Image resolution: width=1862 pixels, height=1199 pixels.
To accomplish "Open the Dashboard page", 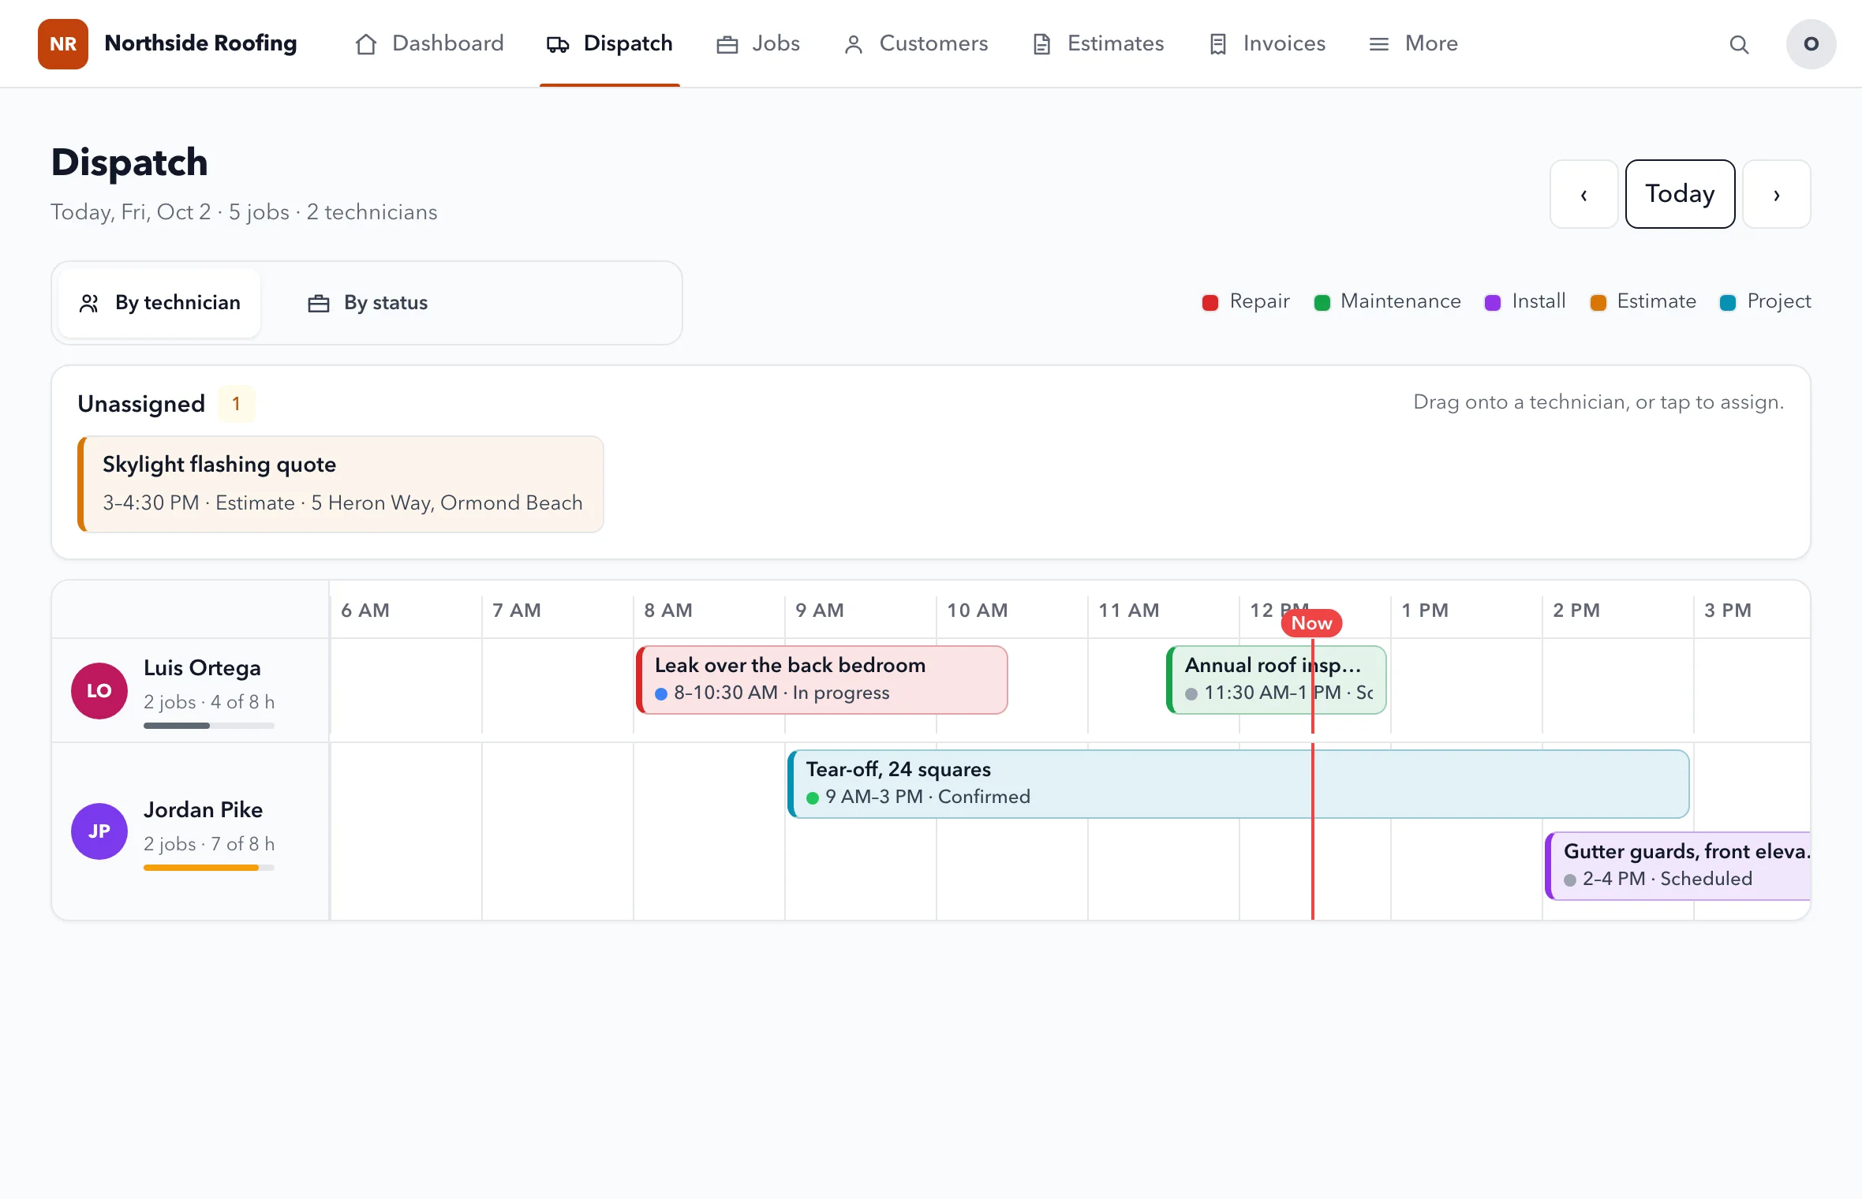I will pos(429,44).
